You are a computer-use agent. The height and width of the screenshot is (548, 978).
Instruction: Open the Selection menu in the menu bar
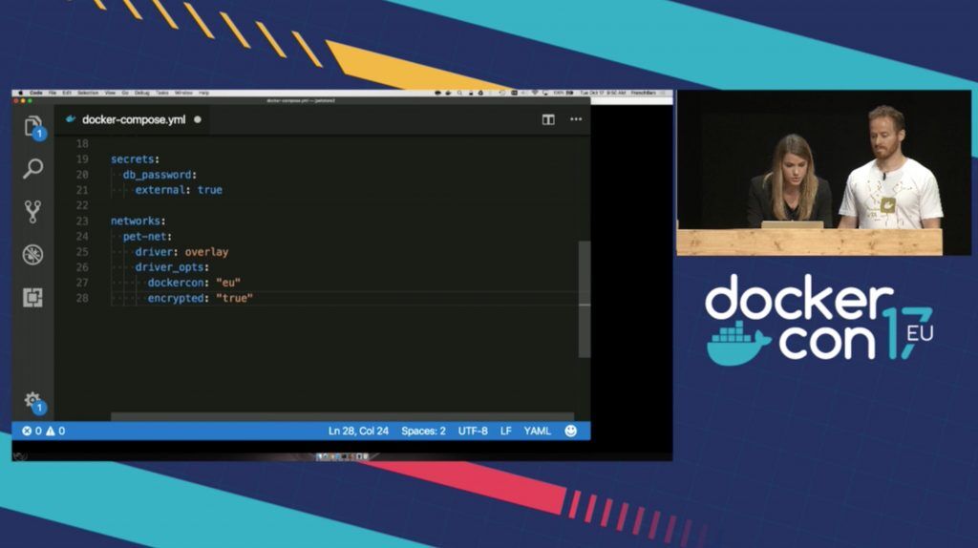(88, 93)
